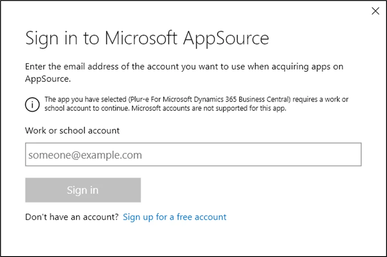
Task: Click the circled i info icon
Action: (32, 104)
